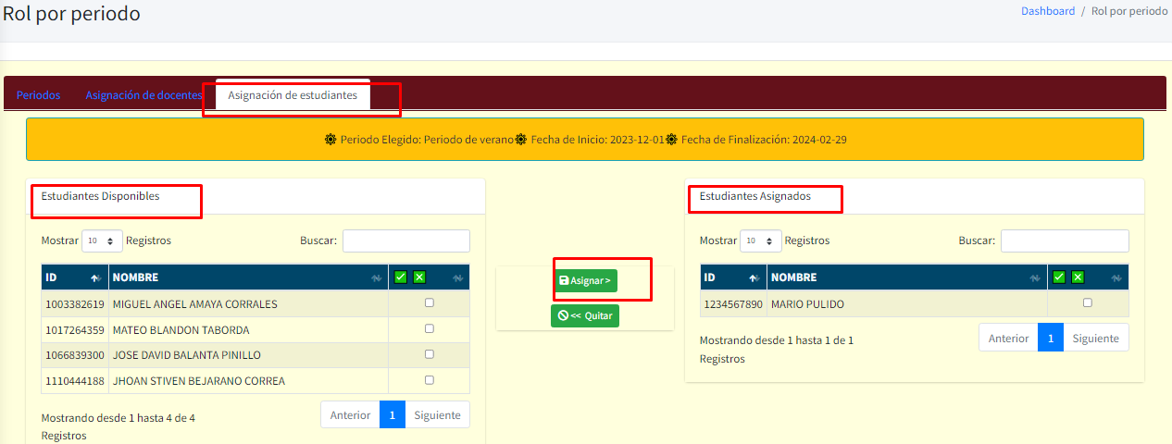
Task: Focus the Buscar field in Estudiantes Disponibles
Action: [406, 240]
